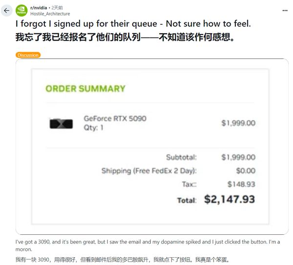This screenshot has width=293, height=265.
Task: Click the Total $2,147.93 amount
Action: click(230, 199)
